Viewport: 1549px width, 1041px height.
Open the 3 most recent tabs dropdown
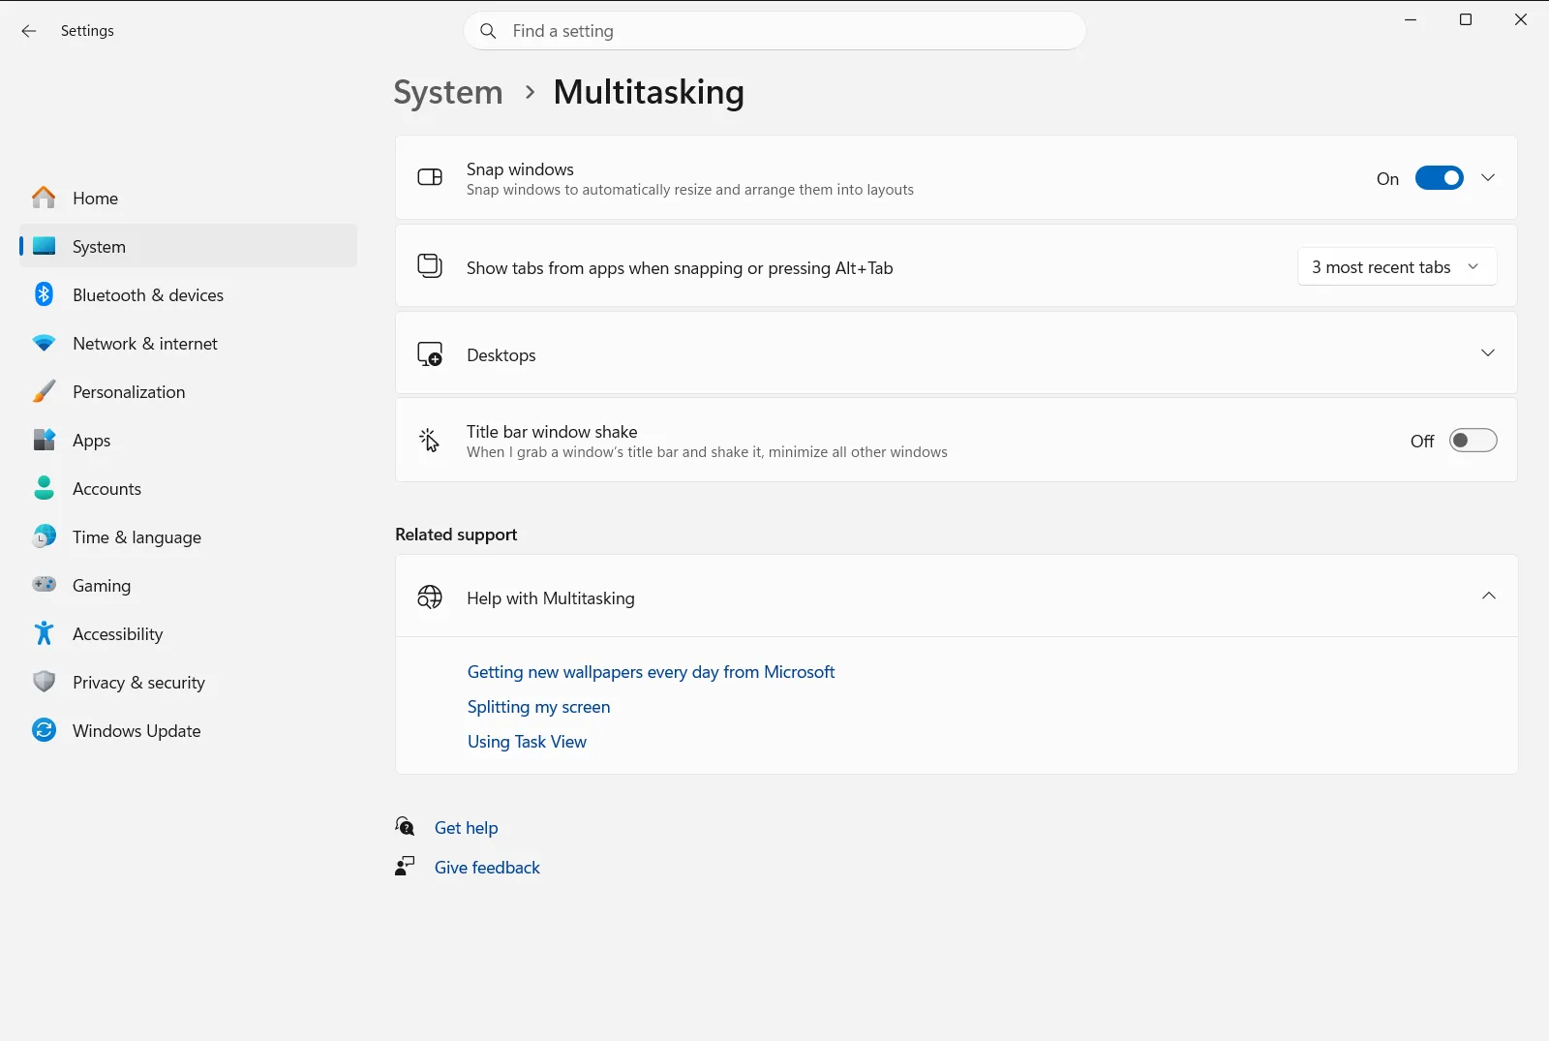(1396, 266)
